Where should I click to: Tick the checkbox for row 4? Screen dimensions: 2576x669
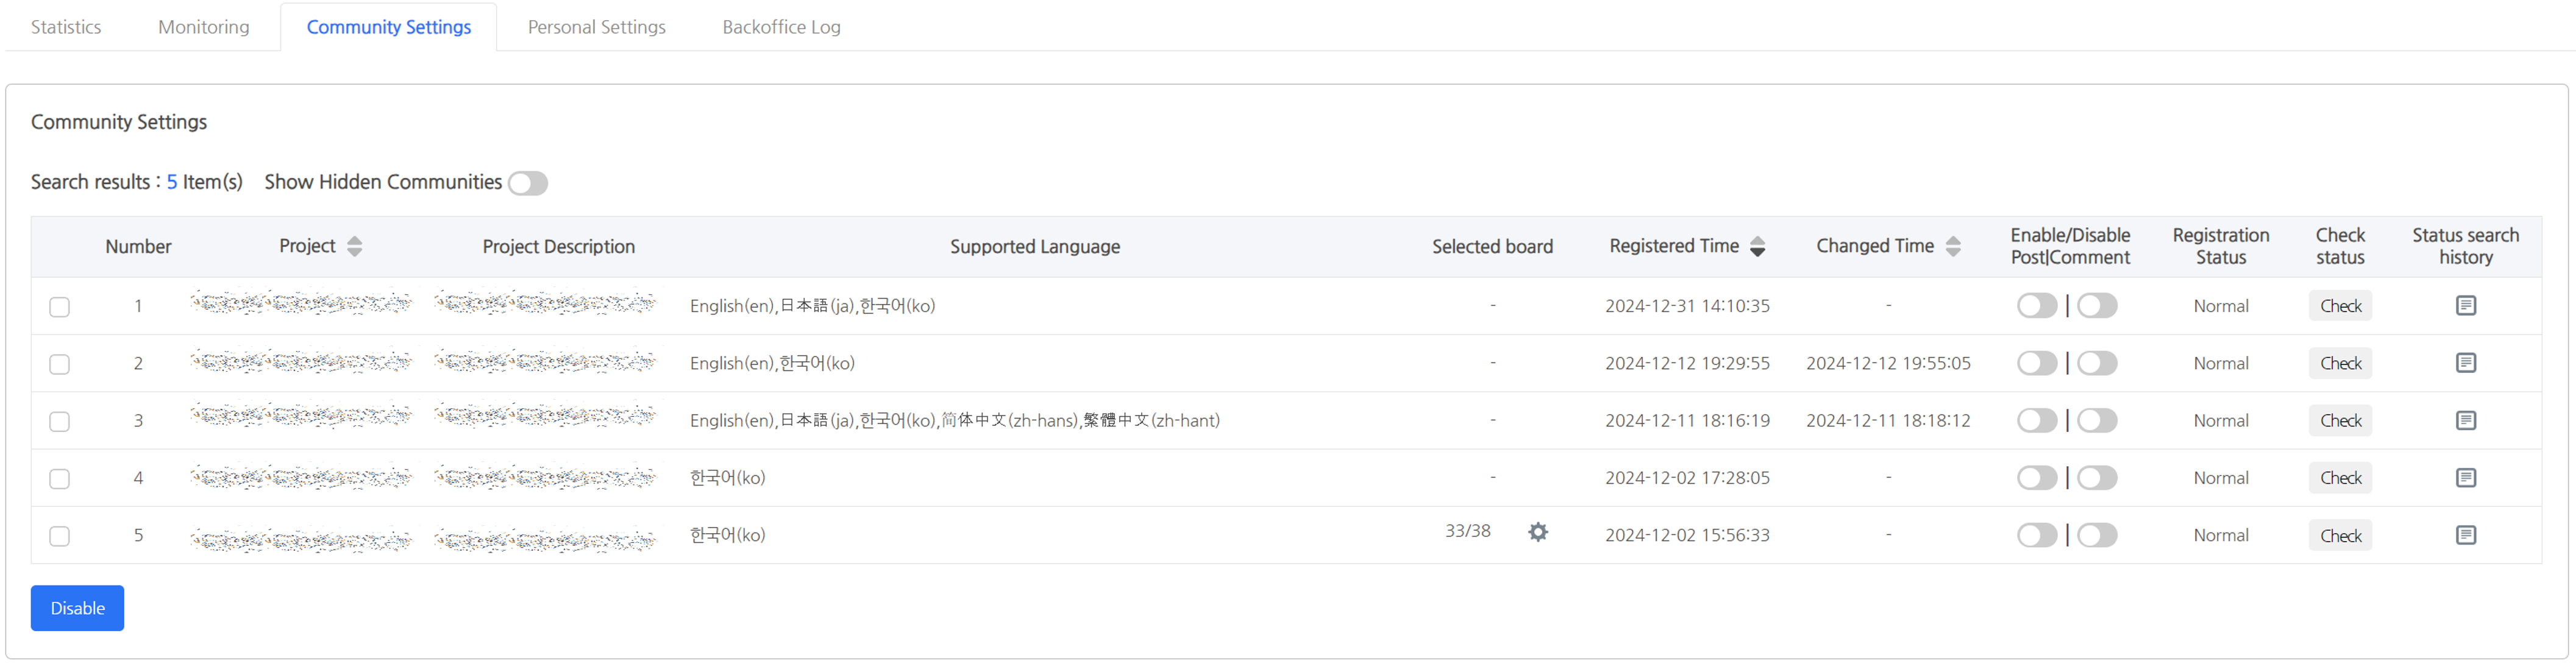coord(60,479)
